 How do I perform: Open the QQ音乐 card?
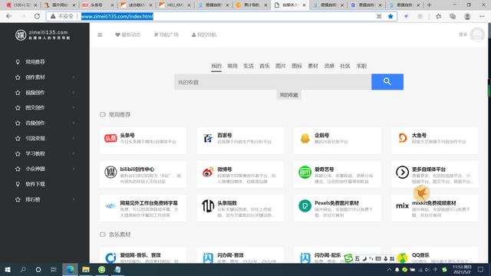pos(435,255)
